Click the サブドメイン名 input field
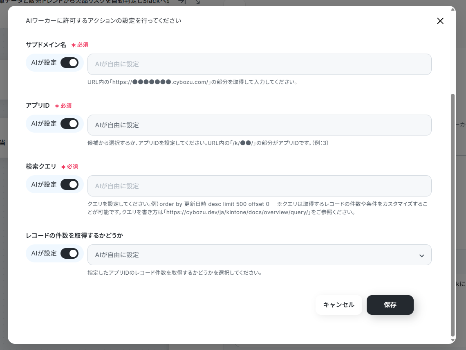This screenshot has width=466, height=350. click(260, 64)
